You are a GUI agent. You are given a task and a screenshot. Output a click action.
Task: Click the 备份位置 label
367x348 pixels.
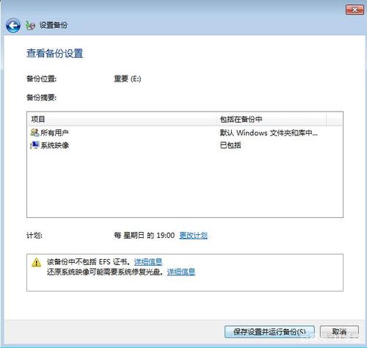click(x=41, y=79)
